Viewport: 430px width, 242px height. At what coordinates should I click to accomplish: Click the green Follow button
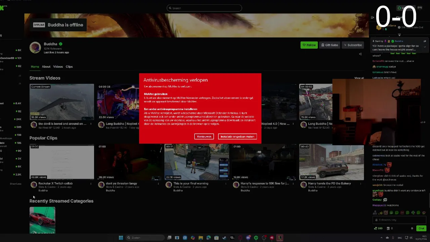309,45
